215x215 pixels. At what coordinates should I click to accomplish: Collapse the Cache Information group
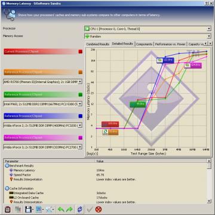(x=7, y=188)
